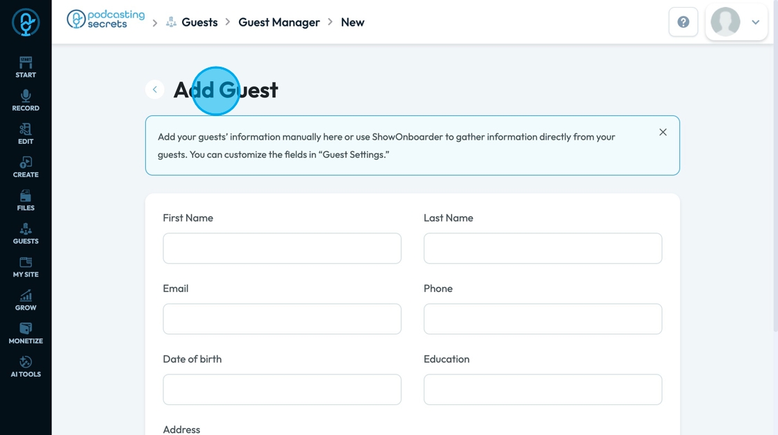Open the AI Tools sidebar icon
Screen dimensions: 778x435
[26, 366]
